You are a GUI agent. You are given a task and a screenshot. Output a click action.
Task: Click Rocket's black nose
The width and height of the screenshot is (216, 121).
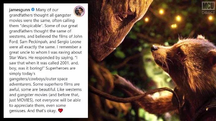point(154,48)
